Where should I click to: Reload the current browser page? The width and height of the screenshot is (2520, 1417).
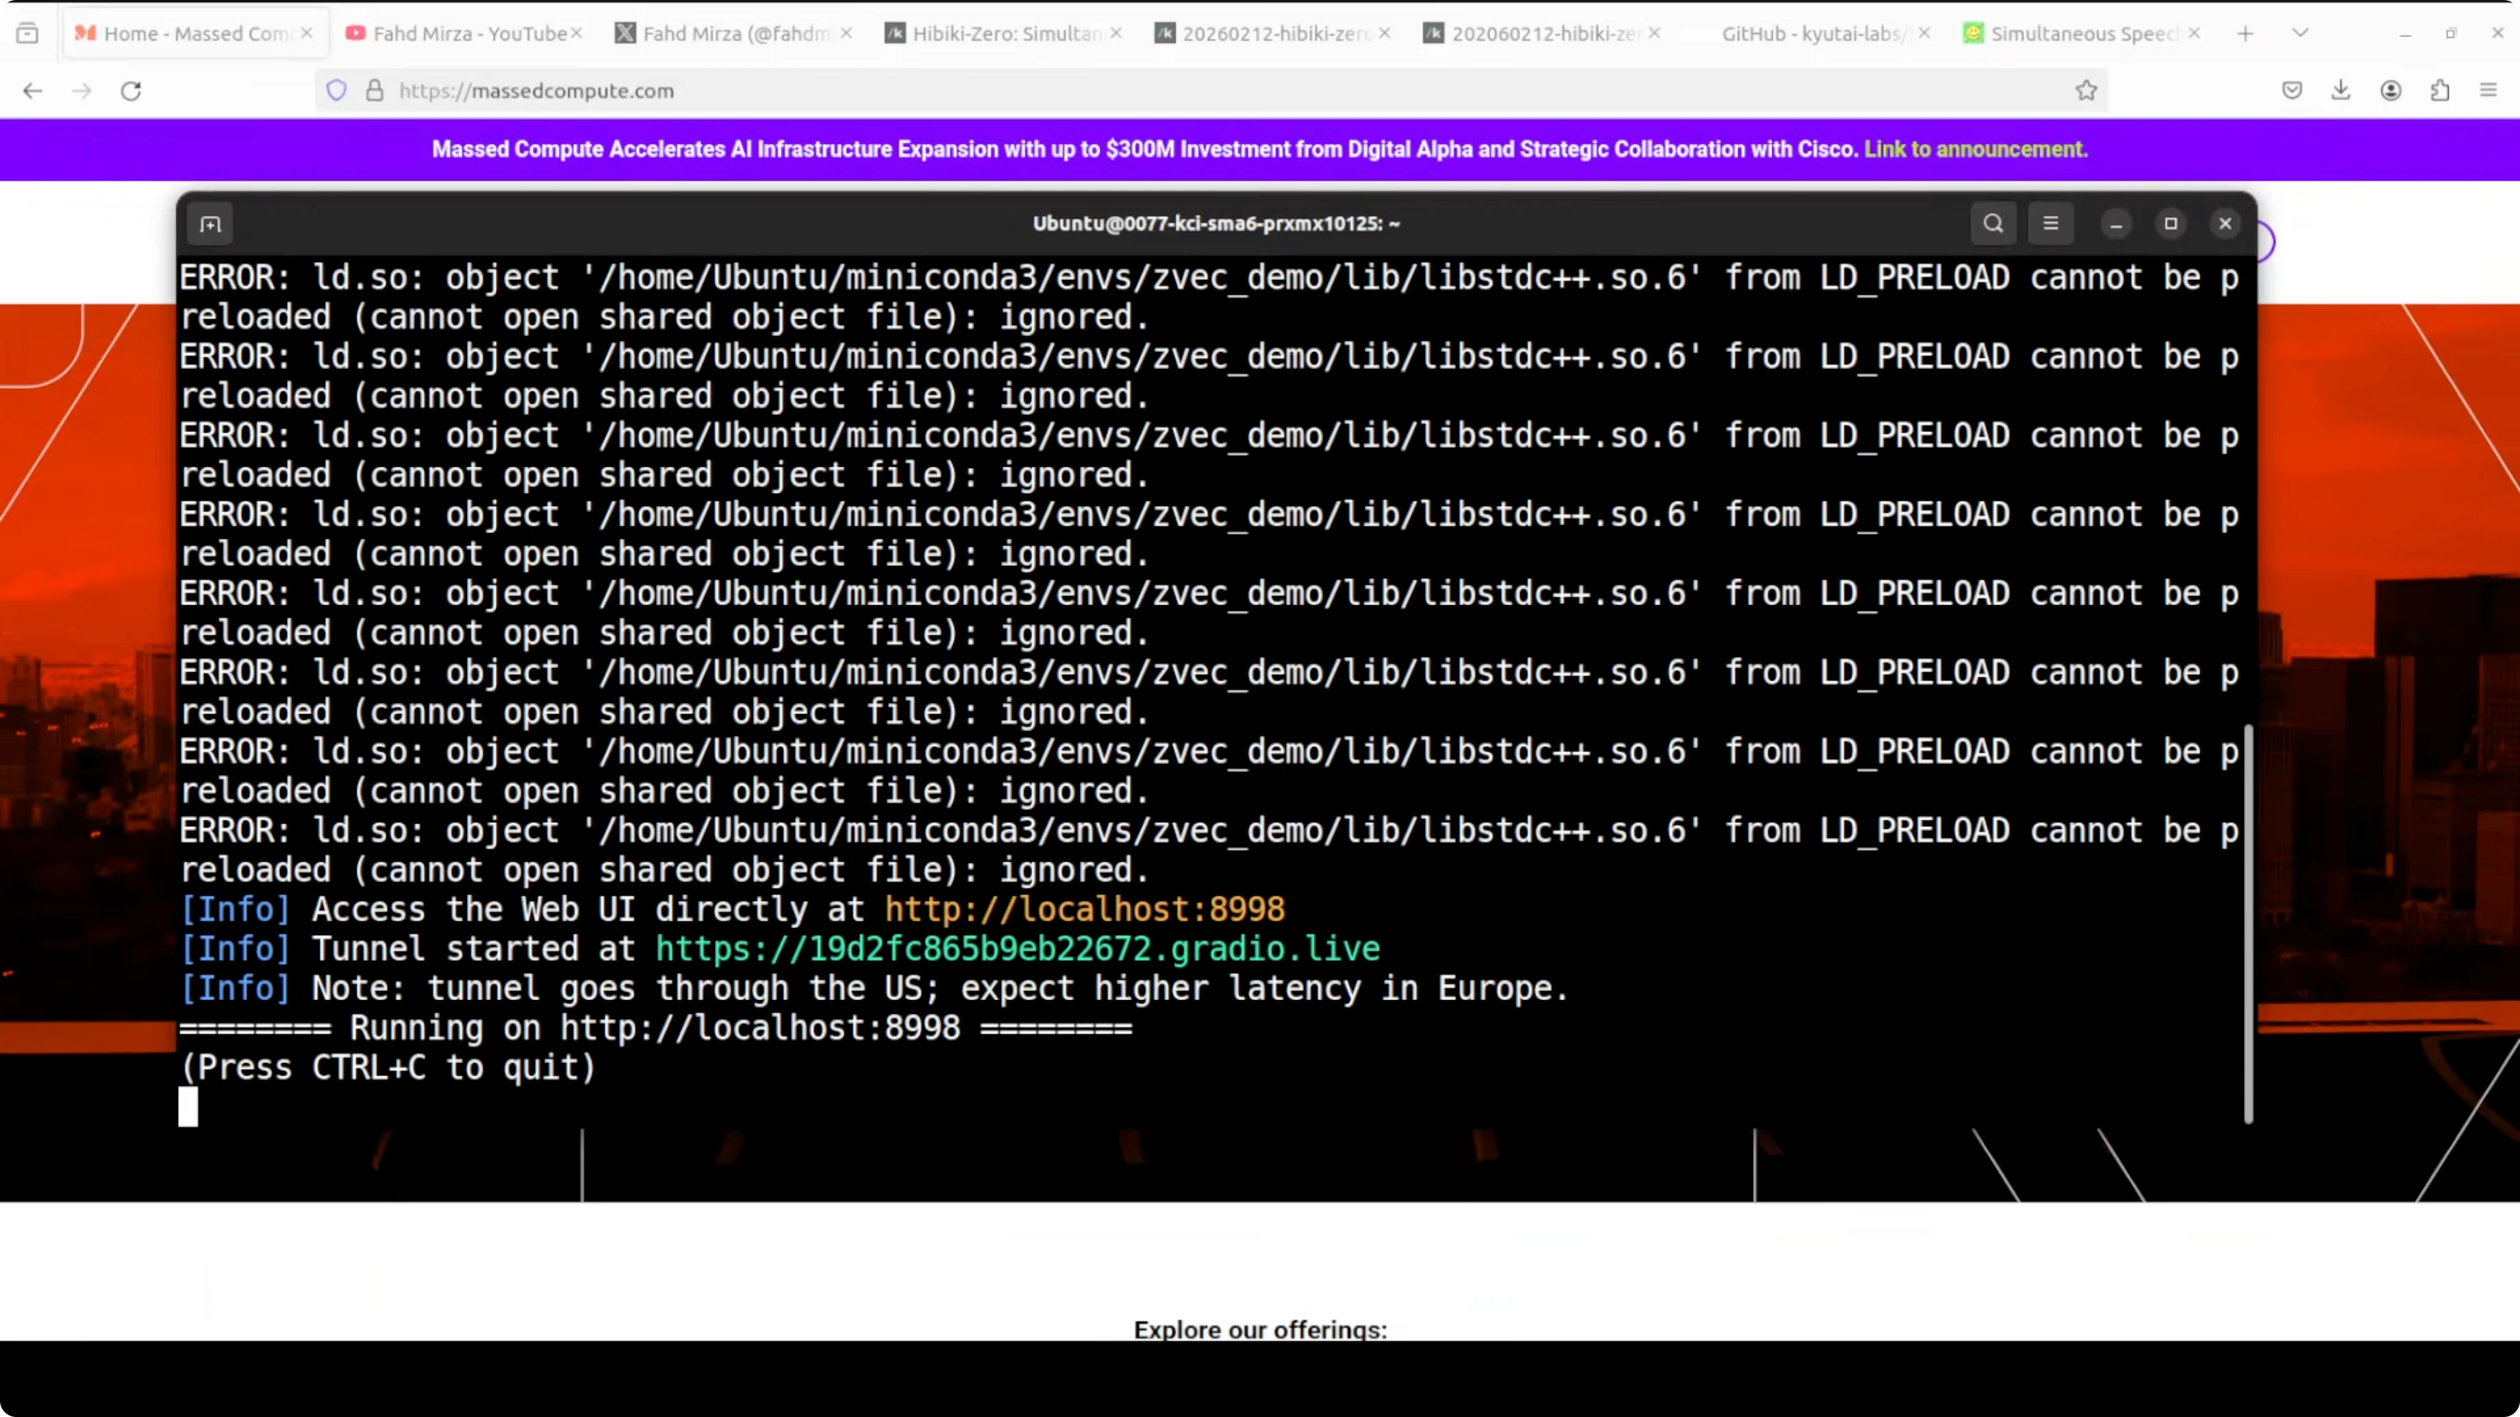[131, 91]
